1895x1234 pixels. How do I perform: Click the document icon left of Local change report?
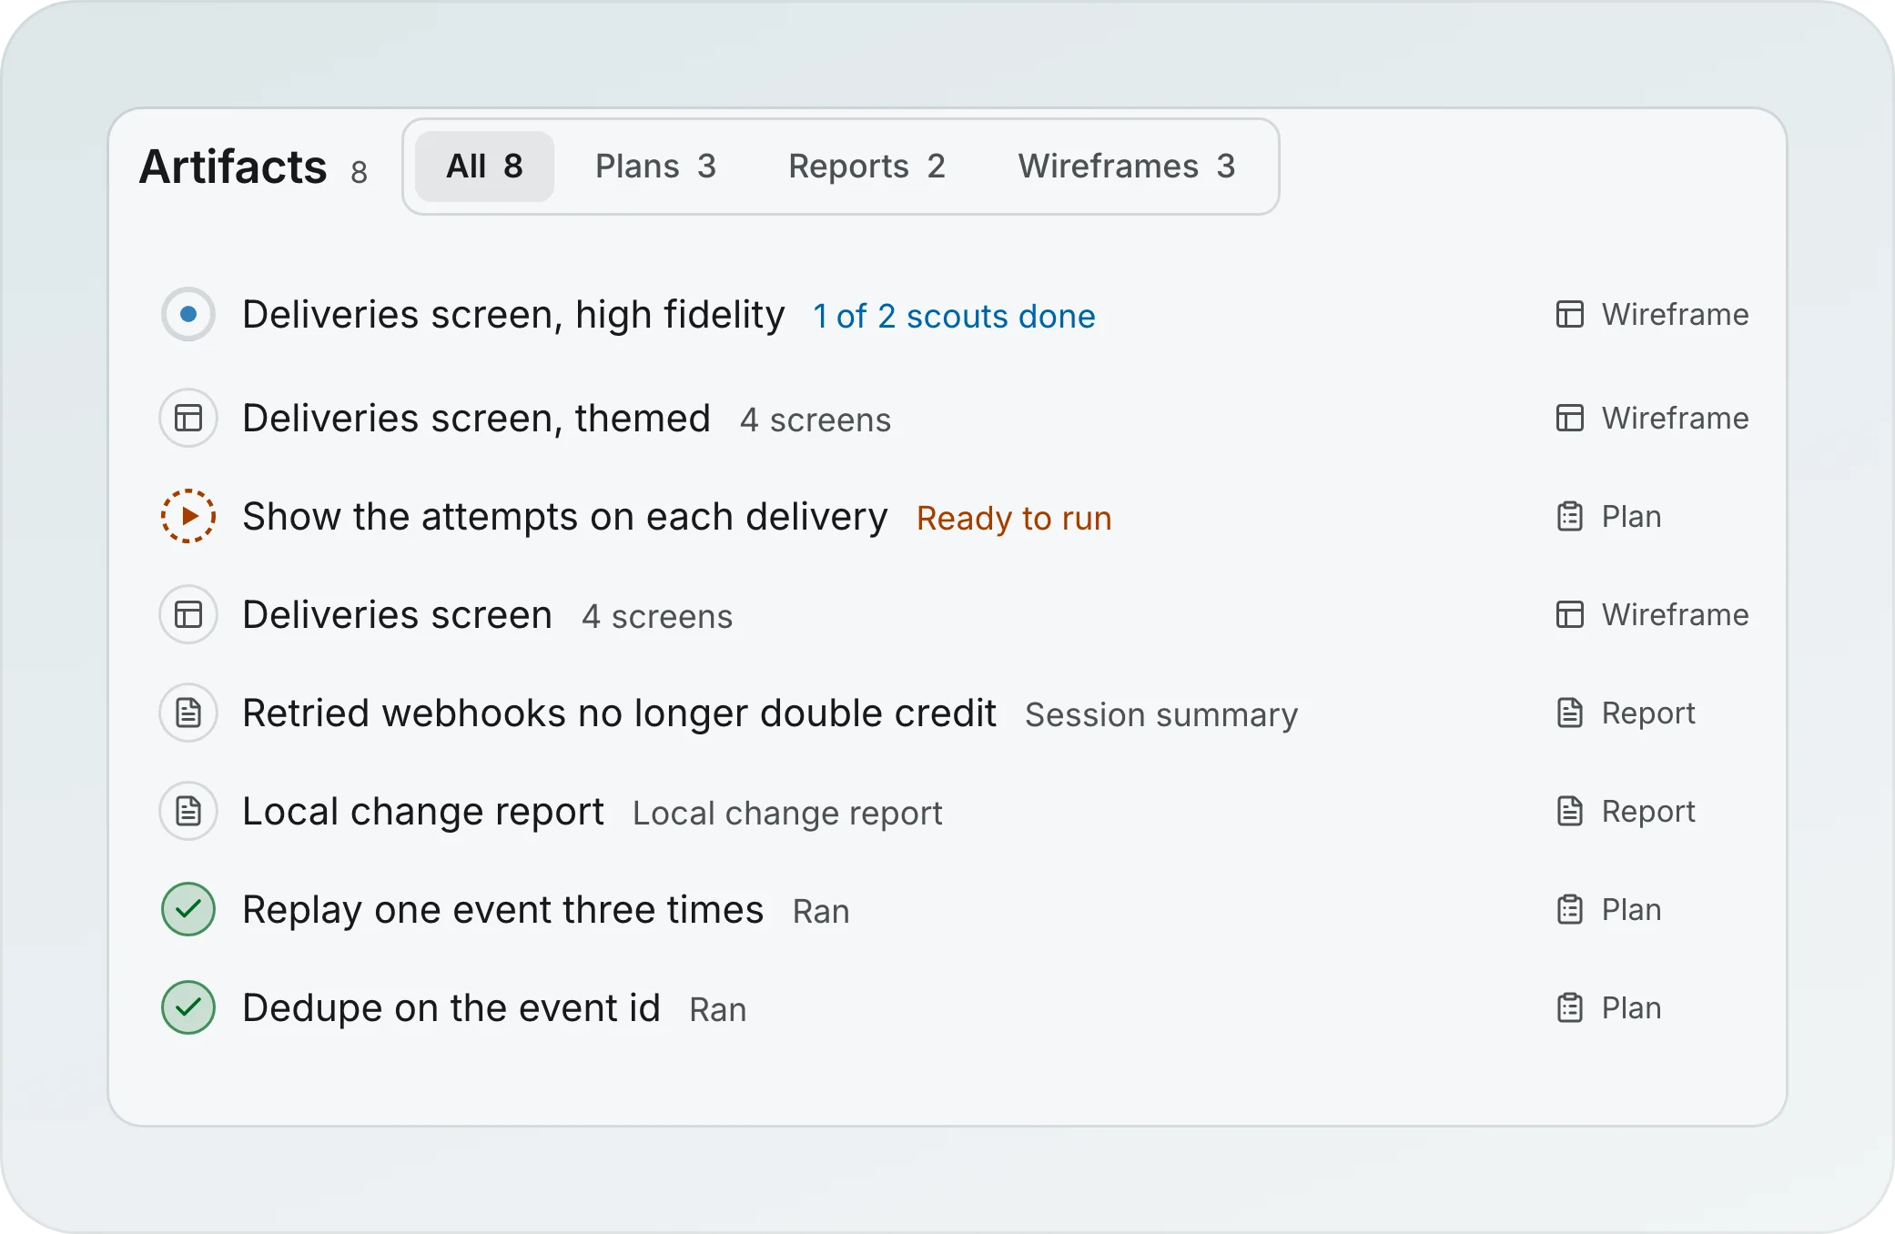click(x=188, y=811)
